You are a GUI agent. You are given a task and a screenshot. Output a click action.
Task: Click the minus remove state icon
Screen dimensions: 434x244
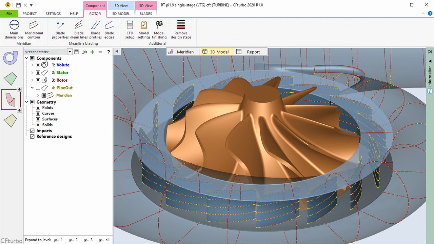pyautogui.click(x=100, y=52)
